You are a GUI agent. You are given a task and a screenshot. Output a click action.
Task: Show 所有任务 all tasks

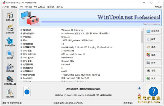click(x=153, y=31)
